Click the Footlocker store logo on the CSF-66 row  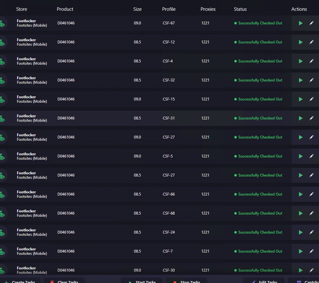(x=2, y=195)
